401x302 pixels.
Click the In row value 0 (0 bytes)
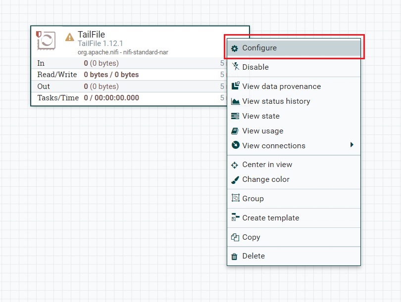coord(101,63)
